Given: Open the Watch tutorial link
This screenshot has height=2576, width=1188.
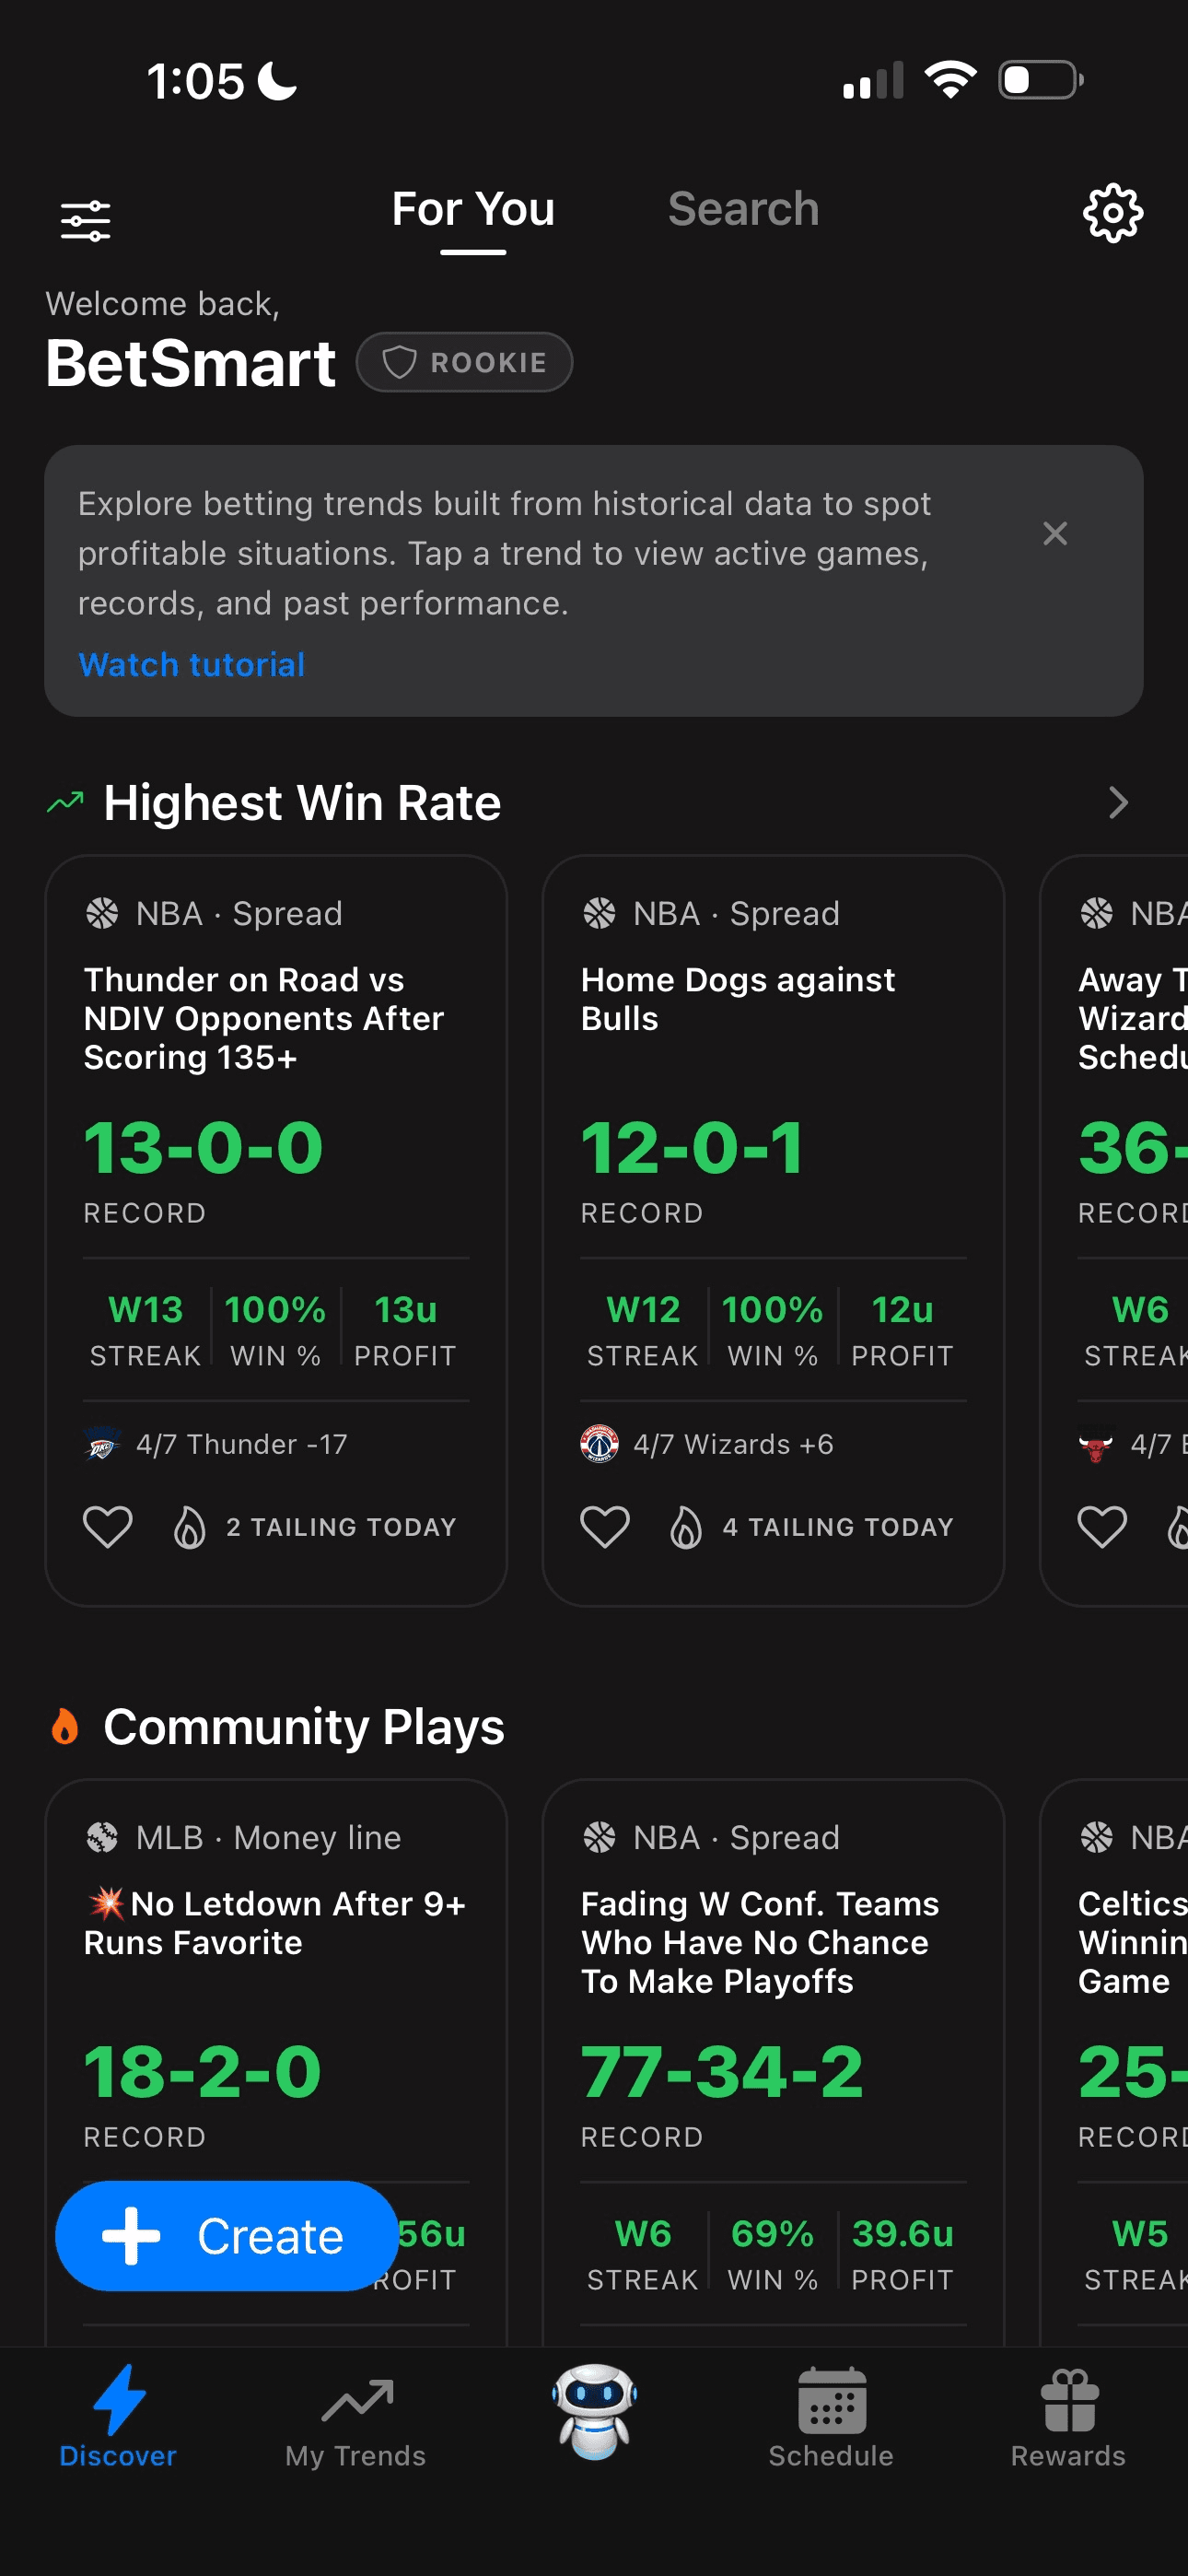Looking at the screenshot, I should pos(191,664).
